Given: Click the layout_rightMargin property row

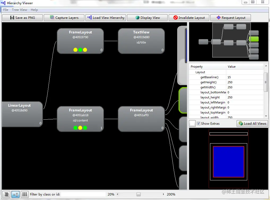Looking at the screenshot, I should click(x=226, y=107).
